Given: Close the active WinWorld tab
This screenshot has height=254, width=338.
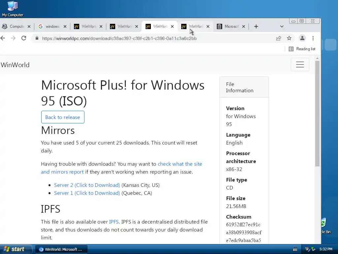Looking at the screenshot, I should click(x=172, y=26).
